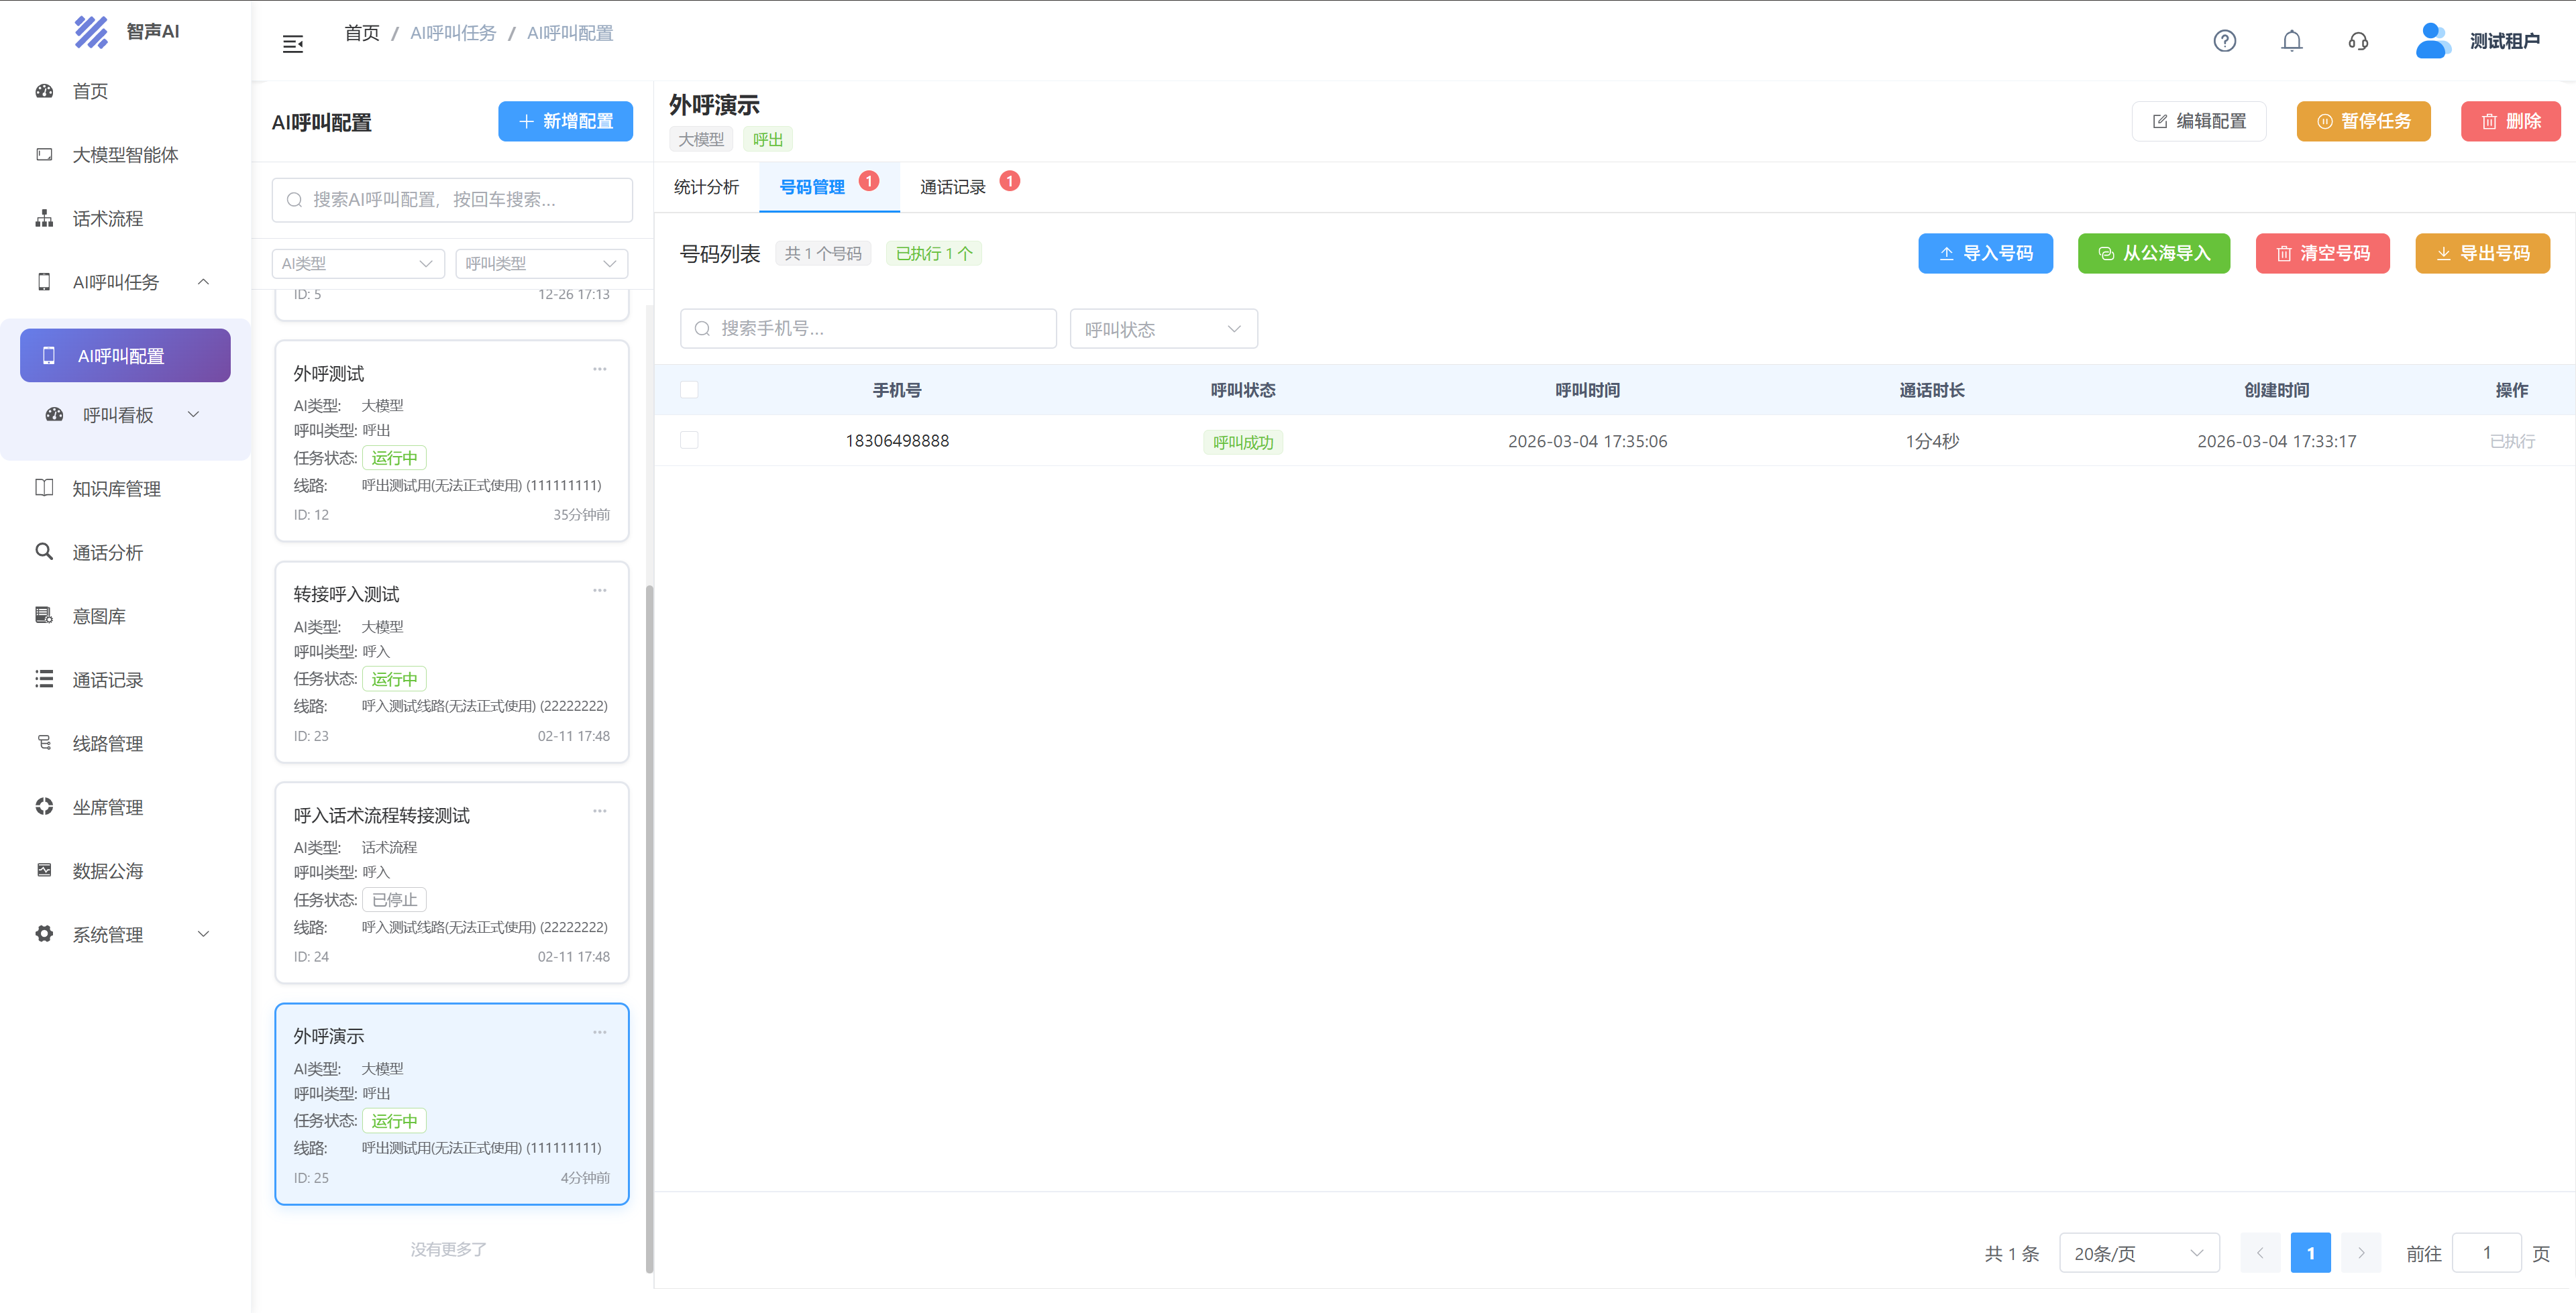
Task: Open 线路管理 in the sidebar
Action: (108, 743)
